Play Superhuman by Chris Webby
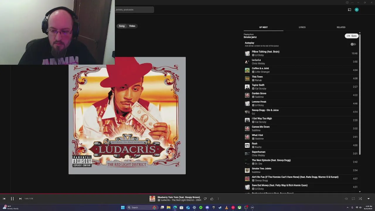This screenshot has width=375, height=211. (301, 154)
